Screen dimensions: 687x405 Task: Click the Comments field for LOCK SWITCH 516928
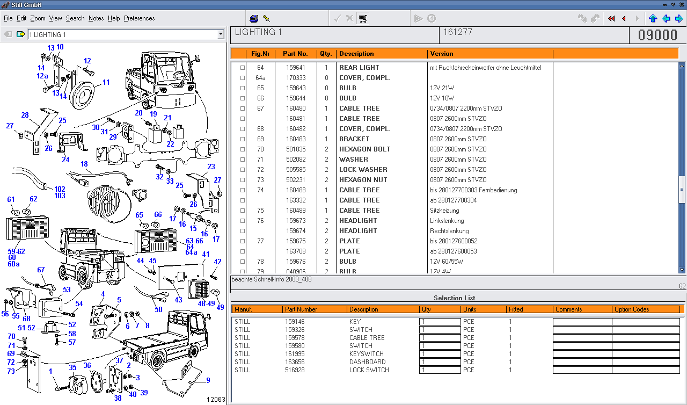[582, 370]
